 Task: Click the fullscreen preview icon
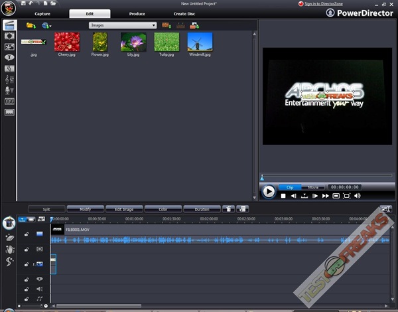[x=346, y=196]
